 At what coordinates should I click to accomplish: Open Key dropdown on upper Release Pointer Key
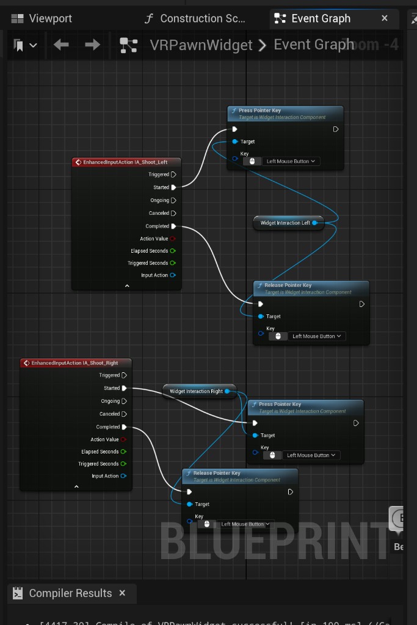coord(316,336)
